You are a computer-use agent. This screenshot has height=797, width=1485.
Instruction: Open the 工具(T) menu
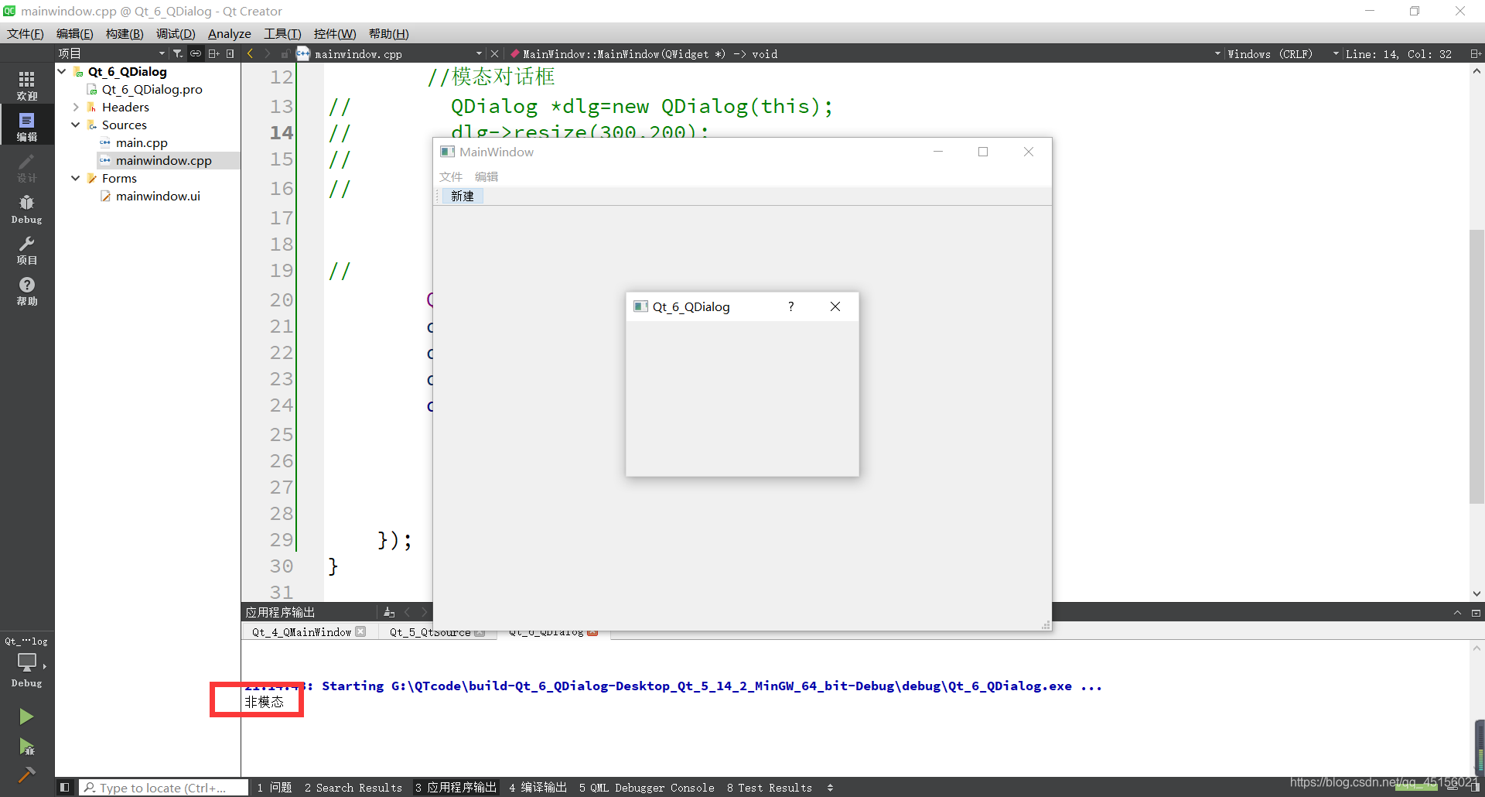coord(282,33)
